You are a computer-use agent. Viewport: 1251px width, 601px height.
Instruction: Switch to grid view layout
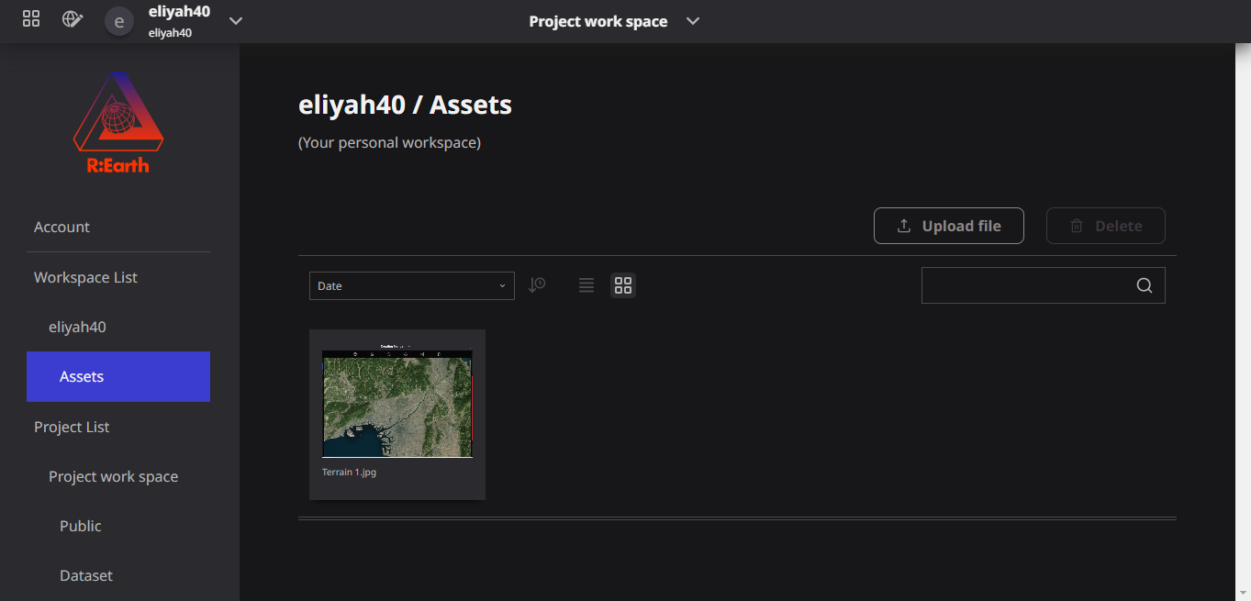[x=623, y=285]
